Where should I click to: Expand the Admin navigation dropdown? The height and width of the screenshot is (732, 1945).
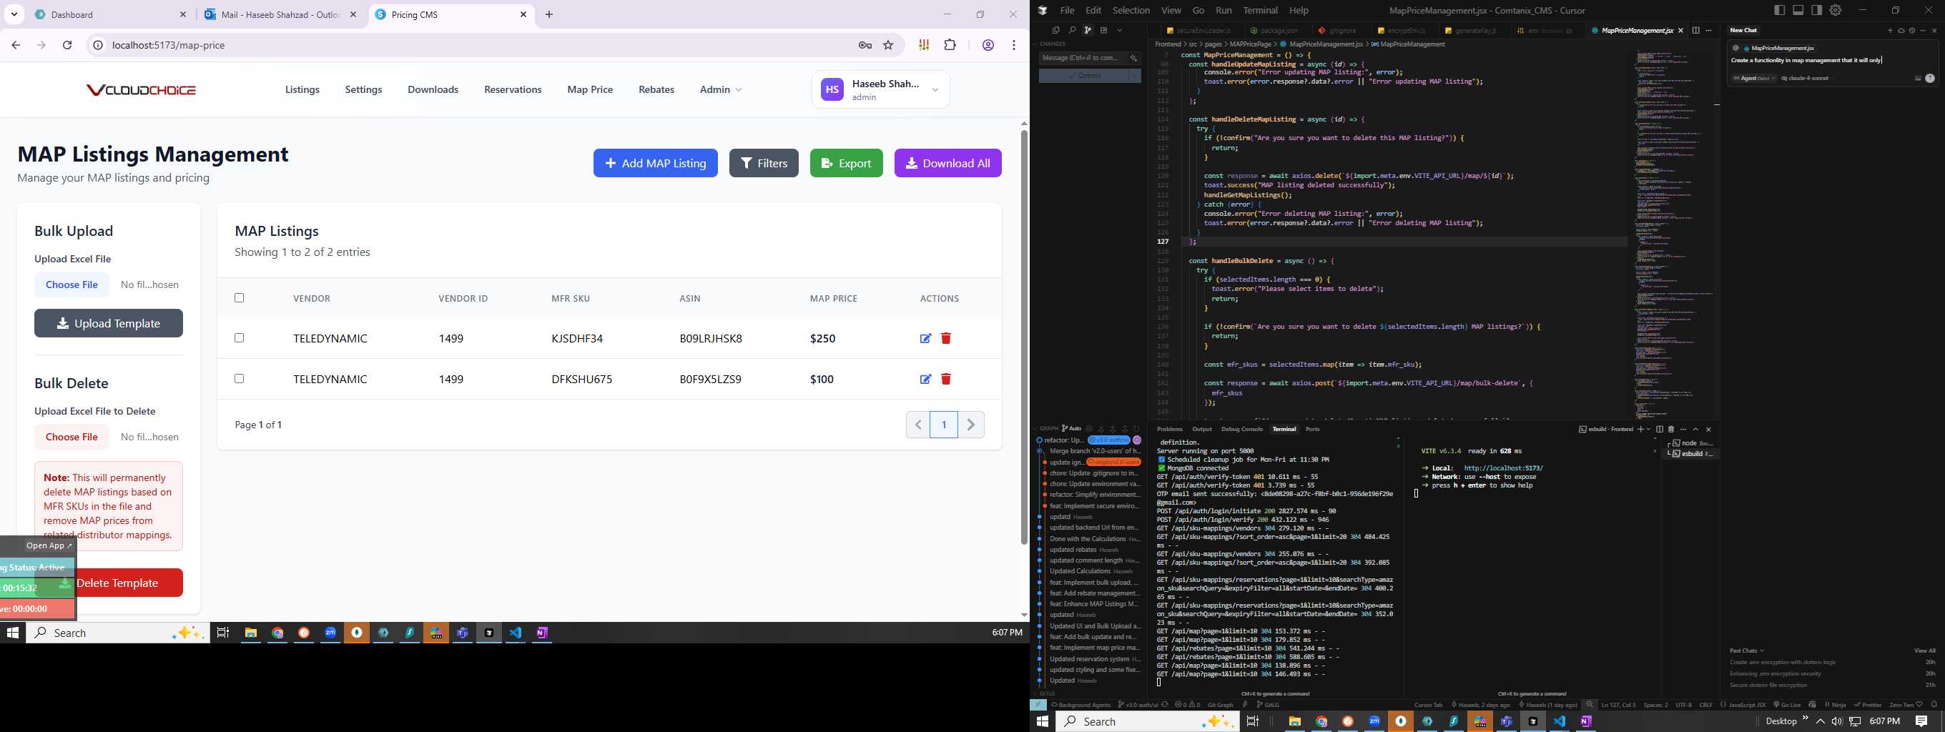720,89
